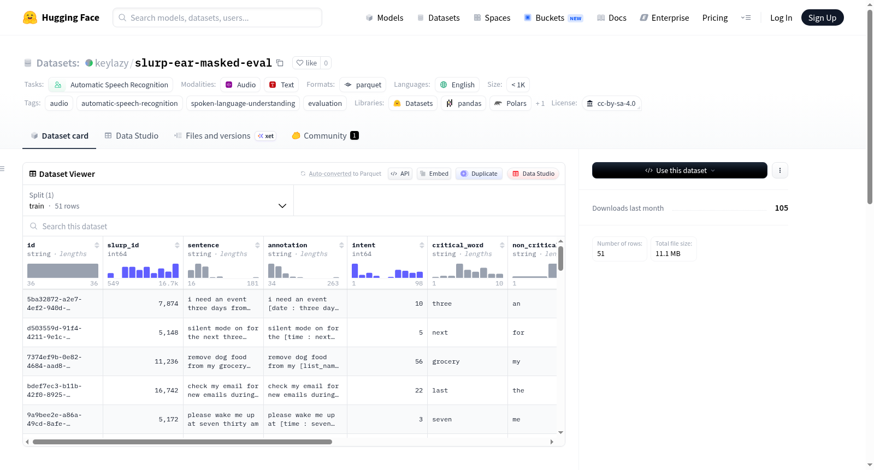The width and height of the screenshot is (874, 470).
Task: Sort the sentence column
Action: 257,245
